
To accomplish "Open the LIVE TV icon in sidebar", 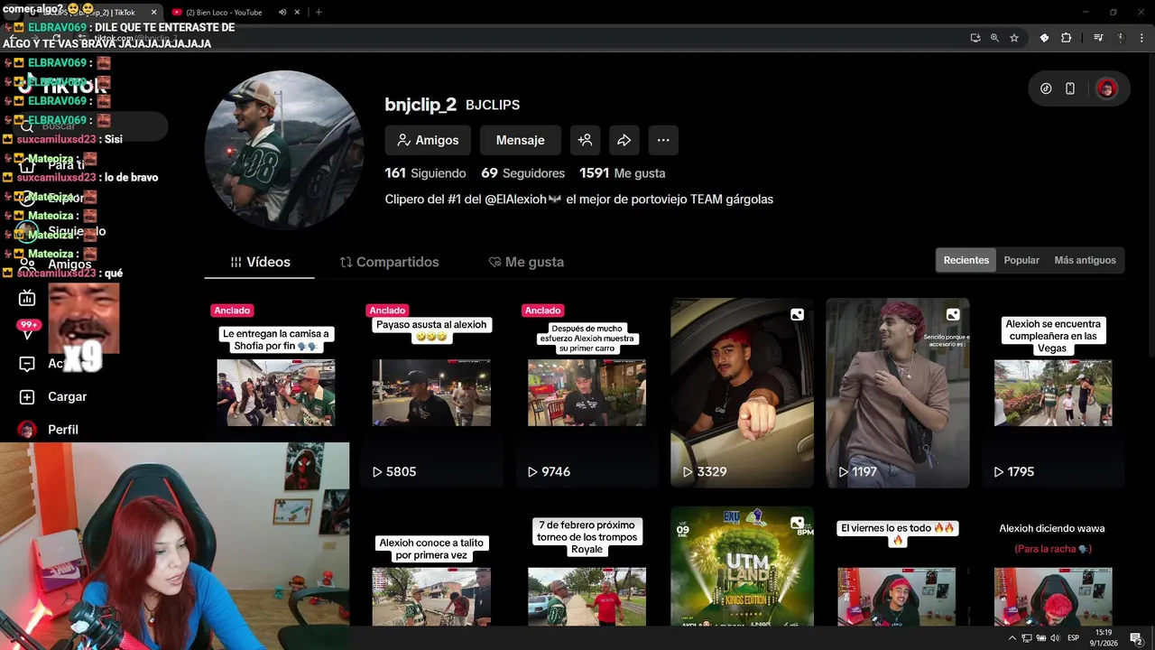I will click(27, 298).
